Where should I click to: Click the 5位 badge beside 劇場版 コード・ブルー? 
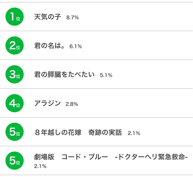coord(15,161)
